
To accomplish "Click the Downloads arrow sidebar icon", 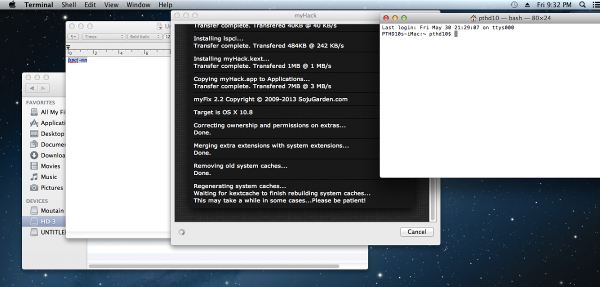I will [x=34, y=155].
